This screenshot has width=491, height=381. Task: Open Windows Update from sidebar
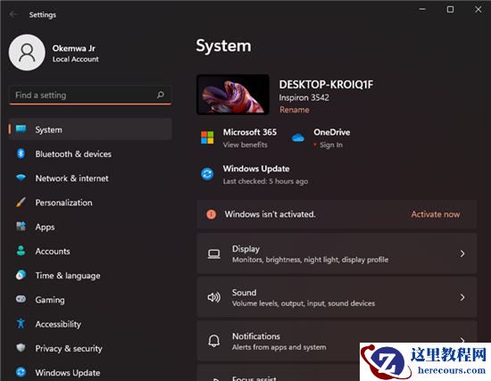coord(90,372)
